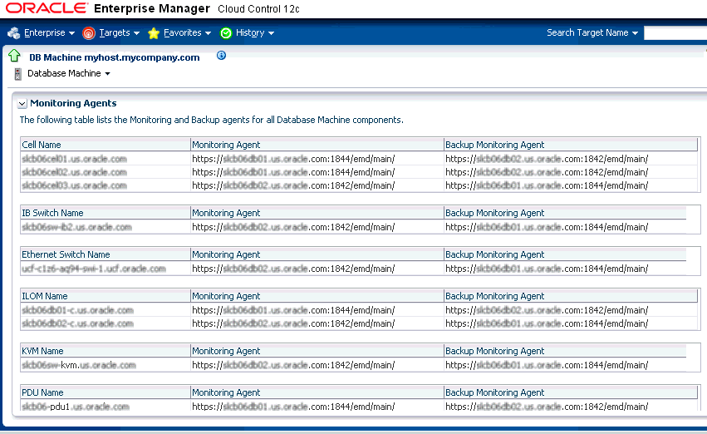
Task: Click the blue information icon
Action: point(221,56)
